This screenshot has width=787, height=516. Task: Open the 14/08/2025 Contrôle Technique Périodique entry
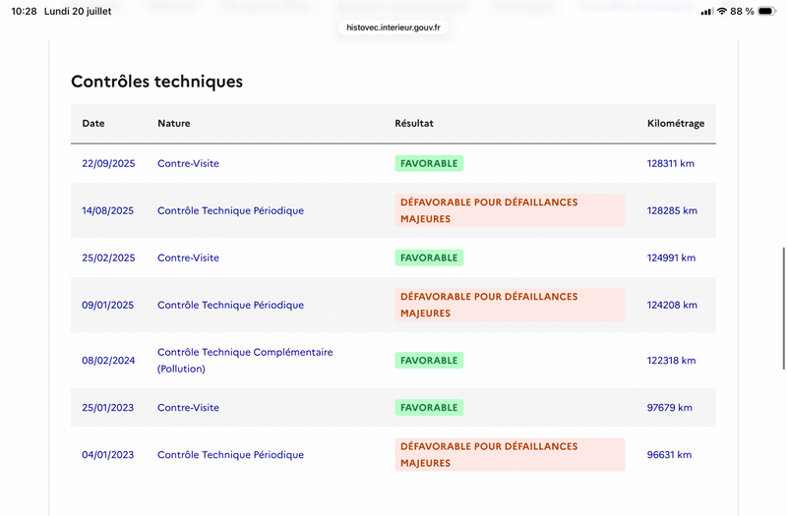coord(230,210)
